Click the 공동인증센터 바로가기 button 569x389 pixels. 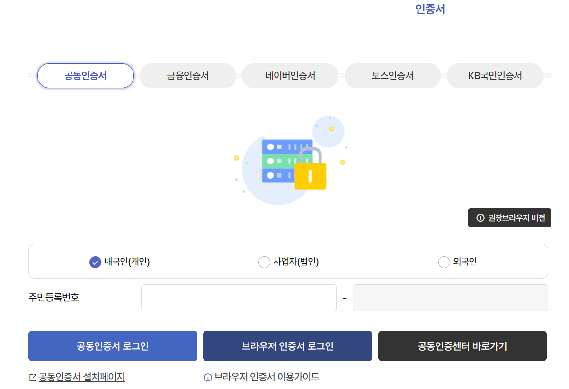click(x=462, y=346)
